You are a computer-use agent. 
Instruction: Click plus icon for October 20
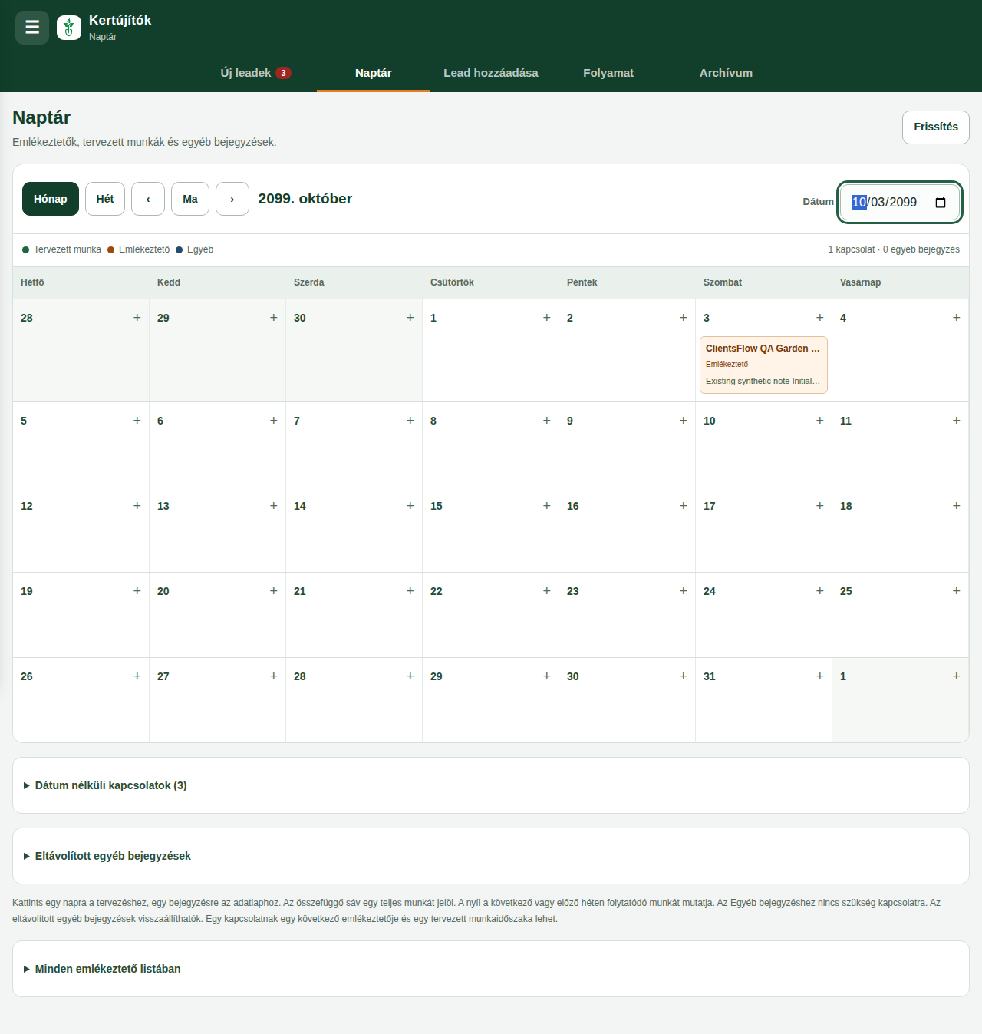pos(274,591)
